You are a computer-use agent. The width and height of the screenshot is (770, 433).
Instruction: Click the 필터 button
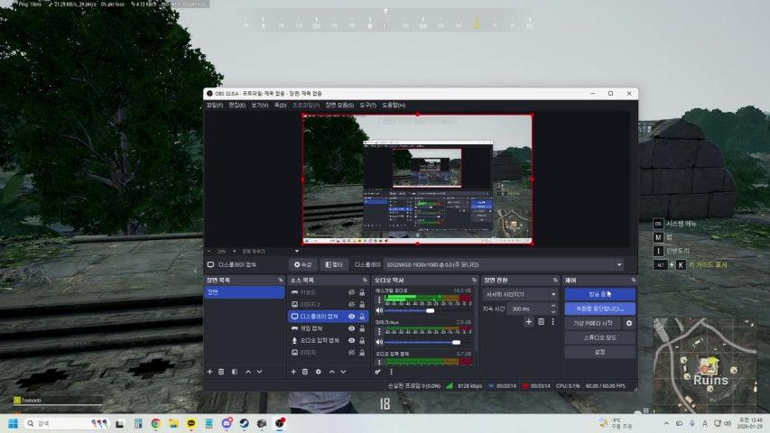(x=333, y=265)
